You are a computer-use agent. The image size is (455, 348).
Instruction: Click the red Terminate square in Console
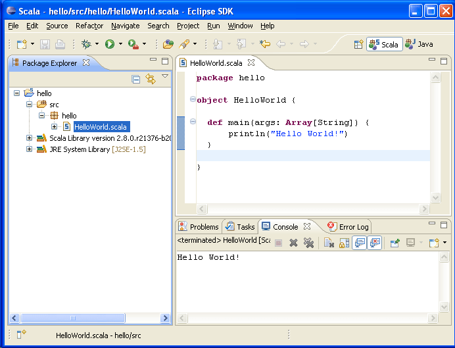tap(278, 243)
